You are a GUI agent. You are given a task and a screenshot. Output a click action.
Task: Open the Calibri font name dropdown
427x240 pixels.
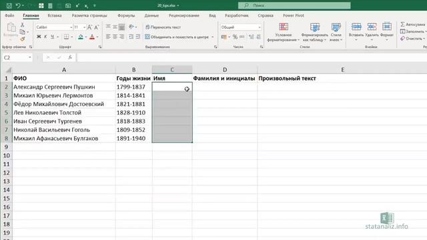(x=71, y=27)
